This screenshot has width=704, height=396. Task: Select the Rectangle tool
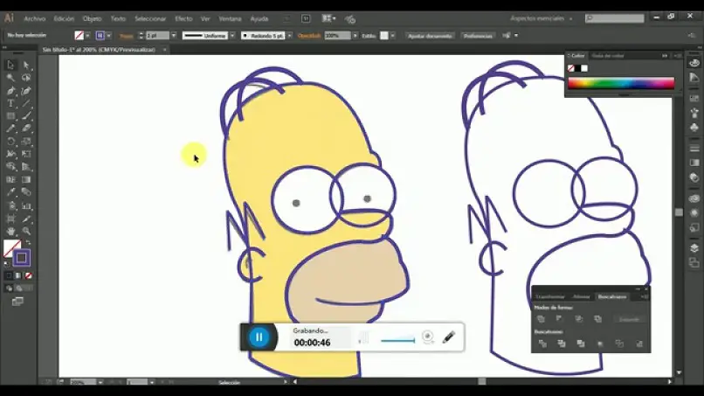click(x=10, y=116)
